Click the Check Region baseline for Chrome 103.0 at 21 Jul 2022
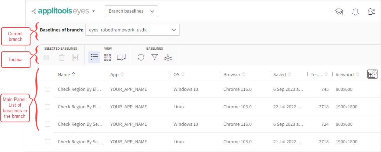This screenshot has width=381, height=152. (x=80, y=142)
